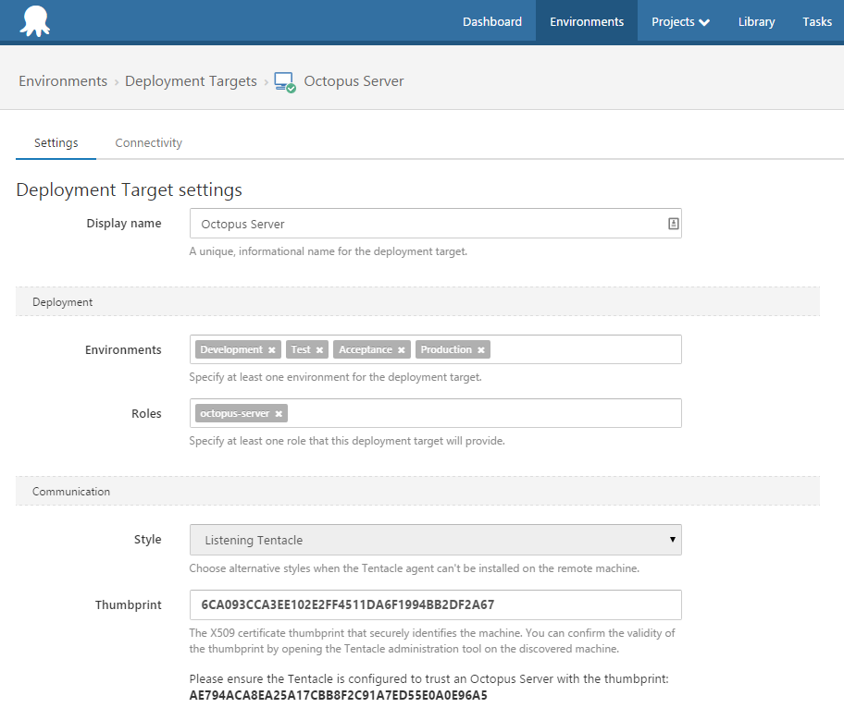Click the deployment target machine status icon
844x720 pixels.
285,82
